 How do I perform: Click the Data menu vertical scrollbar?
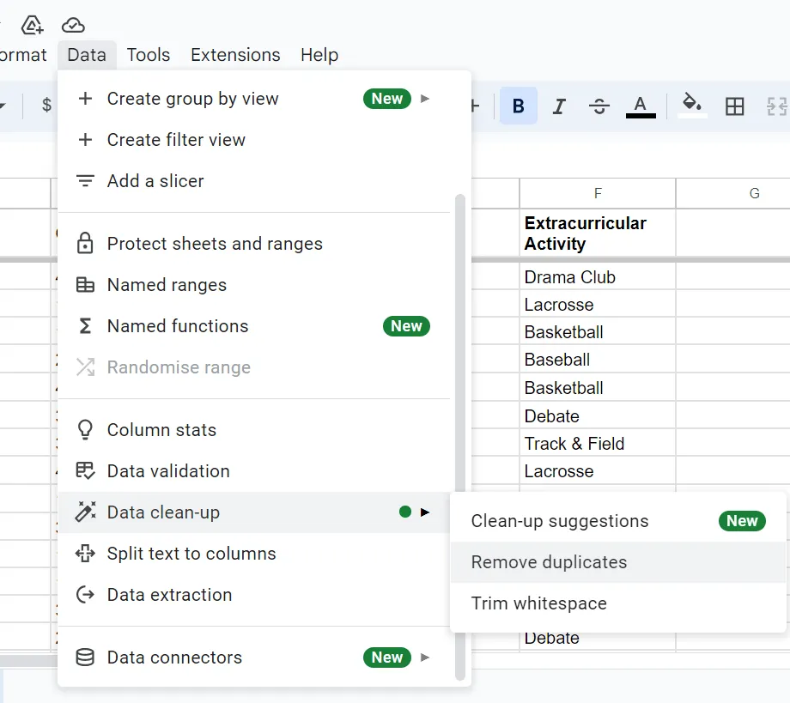pos(459,437)
